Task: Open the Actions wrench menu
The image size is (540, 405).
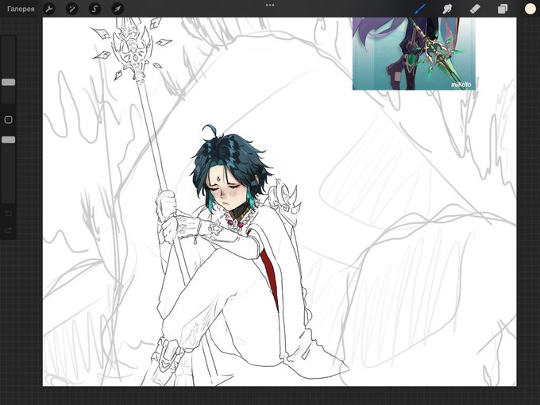Action: point(49,9)
